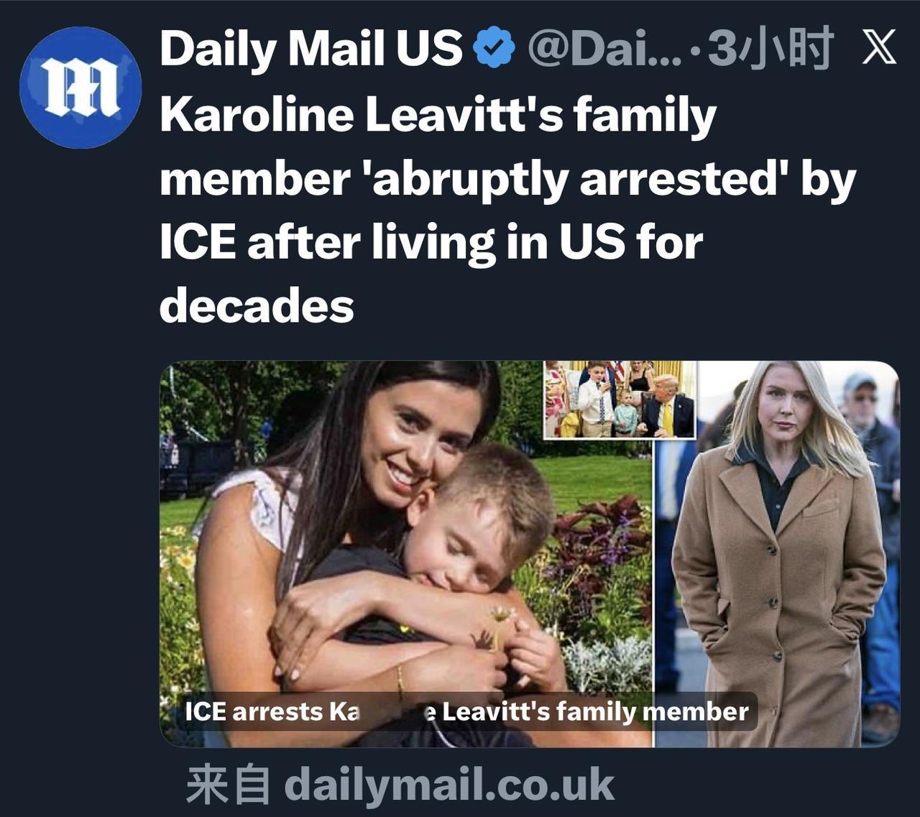Click the gold bracelet on woman's wrist

399,678
